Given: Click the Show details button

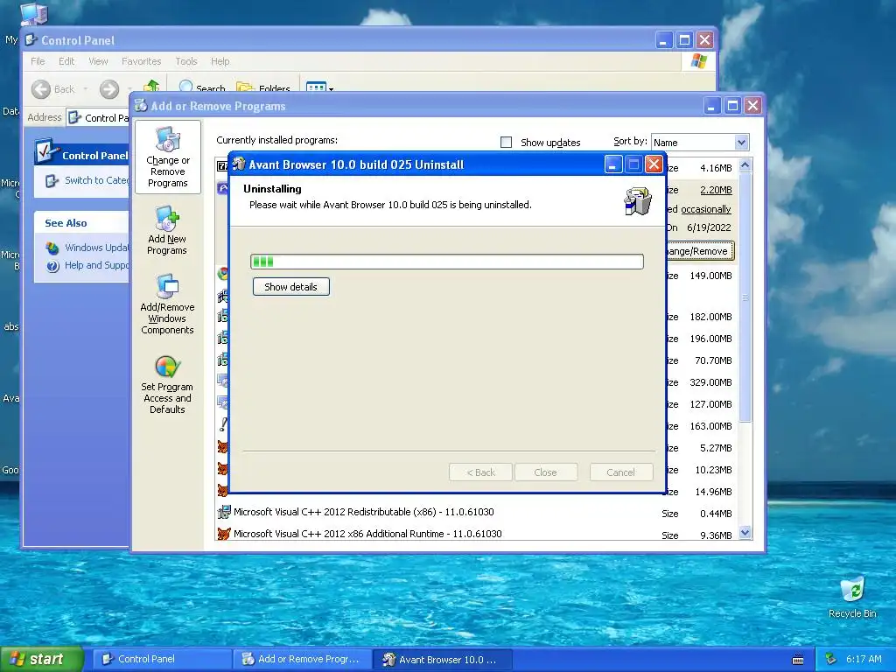Looking at the screenshot, I should (290, 287).
